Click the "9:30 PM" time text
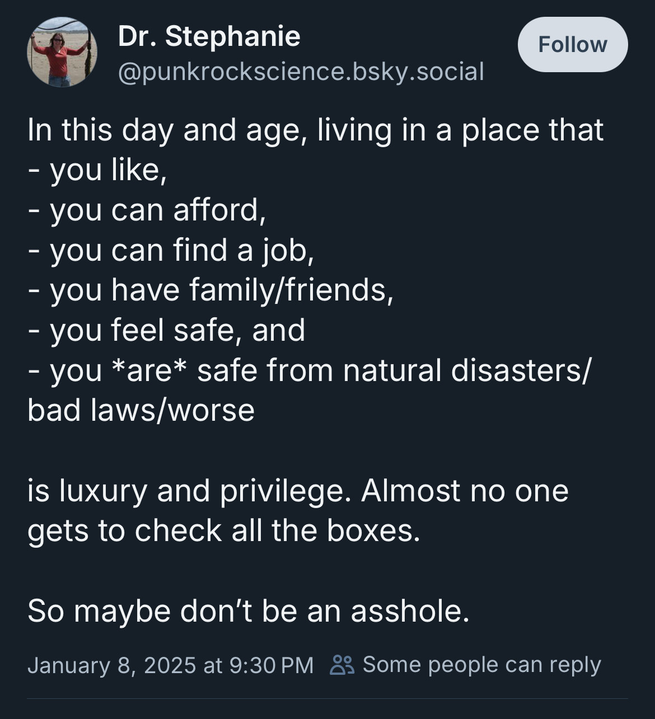The height and width of the screenshot is (719, 655). click(x=272, y=665)
